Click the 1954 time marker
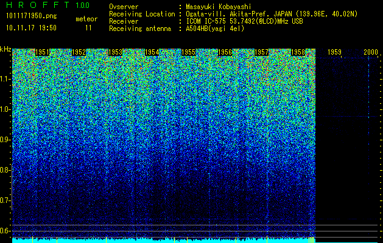 coord(152,52)
